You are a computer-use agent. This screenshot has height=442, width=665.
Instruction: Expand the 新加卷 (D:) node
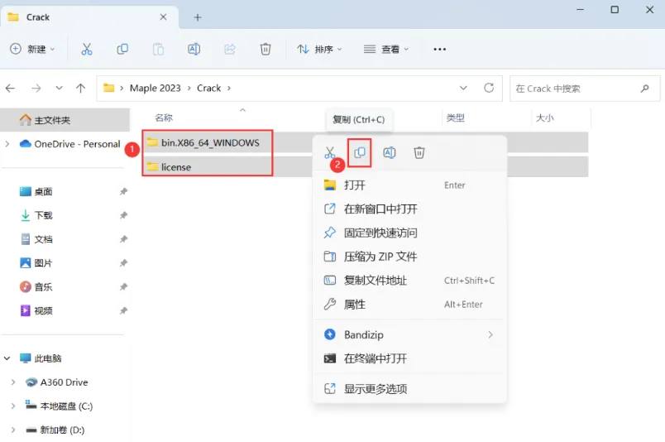[13, 430]
